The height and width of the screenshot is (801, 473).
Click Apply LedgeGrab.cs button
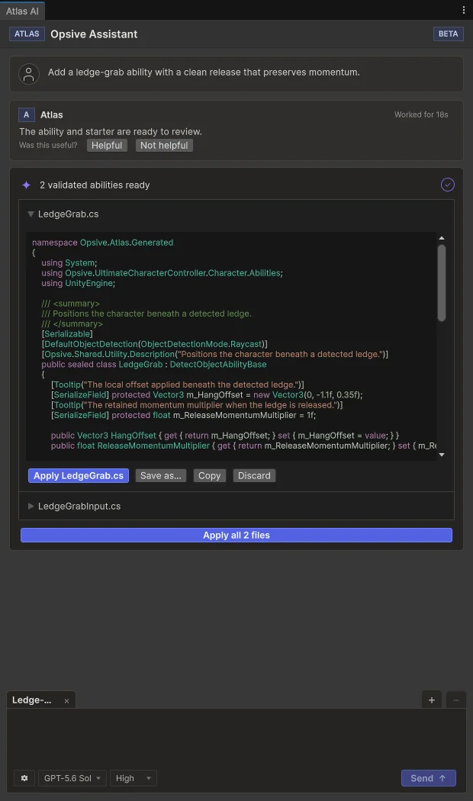(x=79, y=475)
